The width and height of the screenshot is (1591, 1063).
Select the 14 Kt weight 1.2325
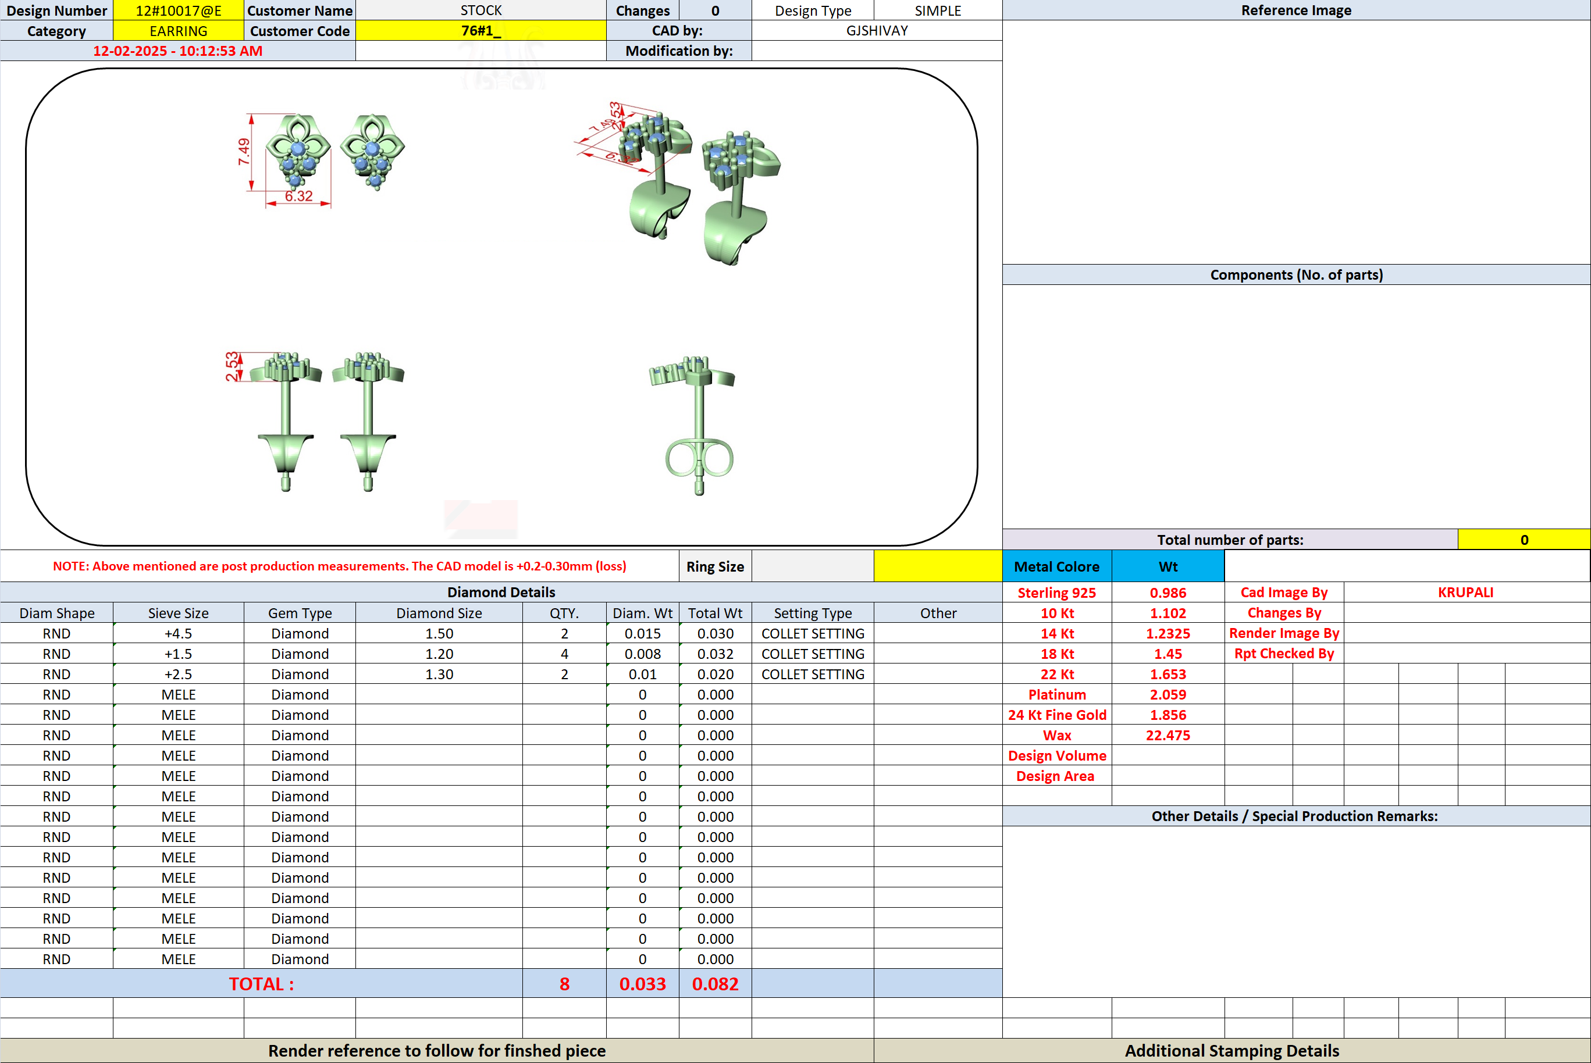tap(1168, 633)
